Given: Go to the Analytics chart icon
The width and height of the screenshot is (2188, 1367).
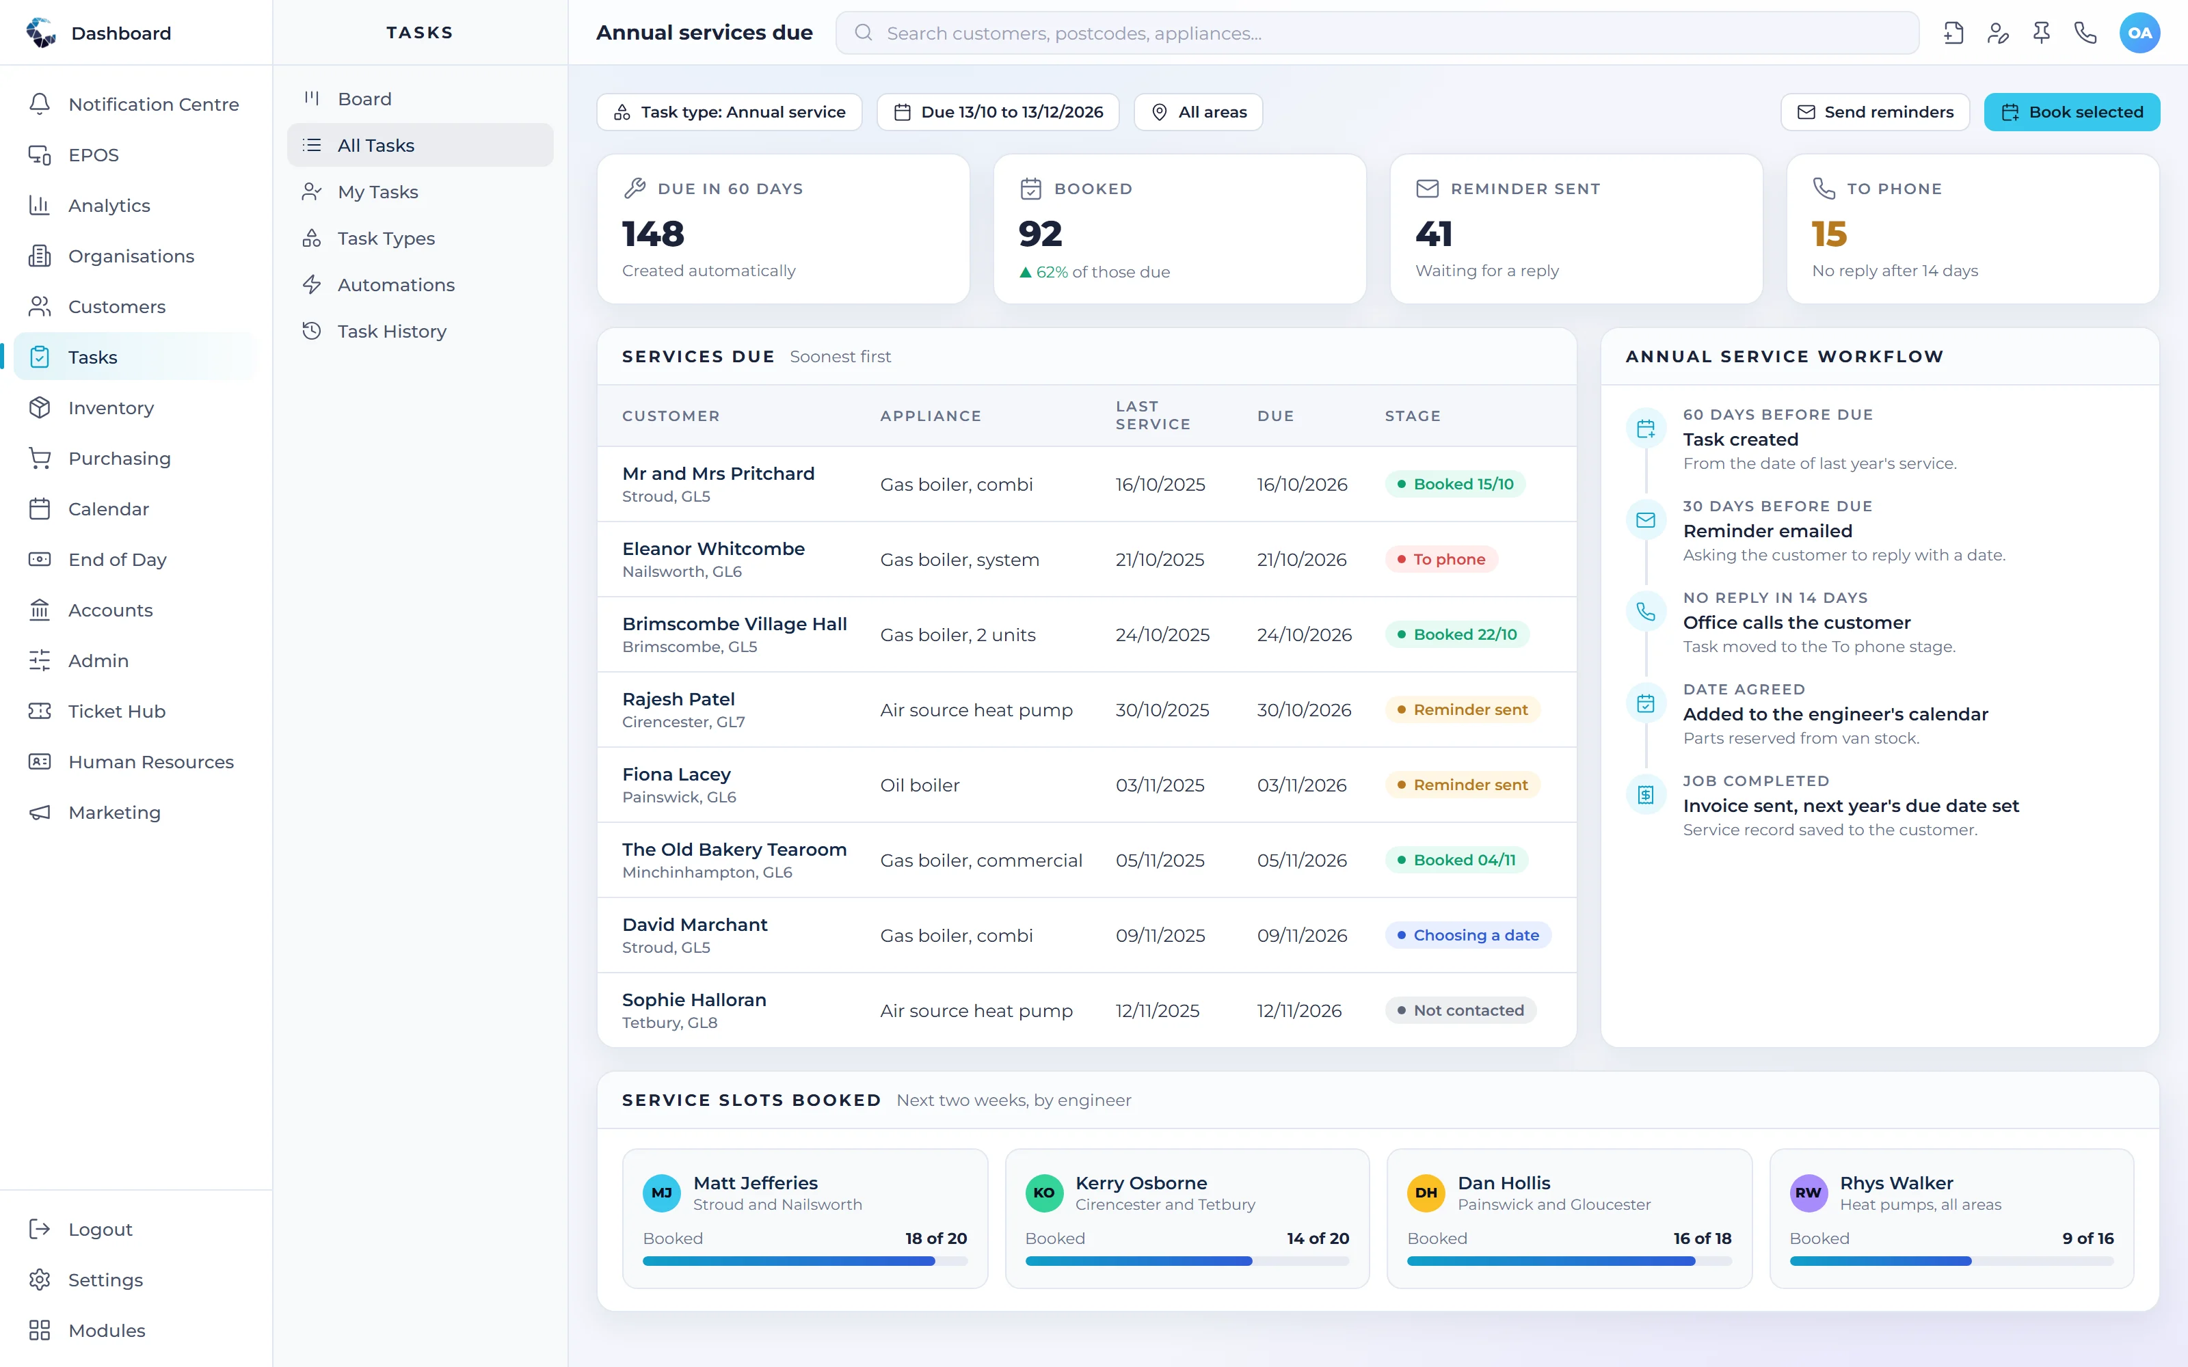Looking at the screenshot, I should click(40, 205).
